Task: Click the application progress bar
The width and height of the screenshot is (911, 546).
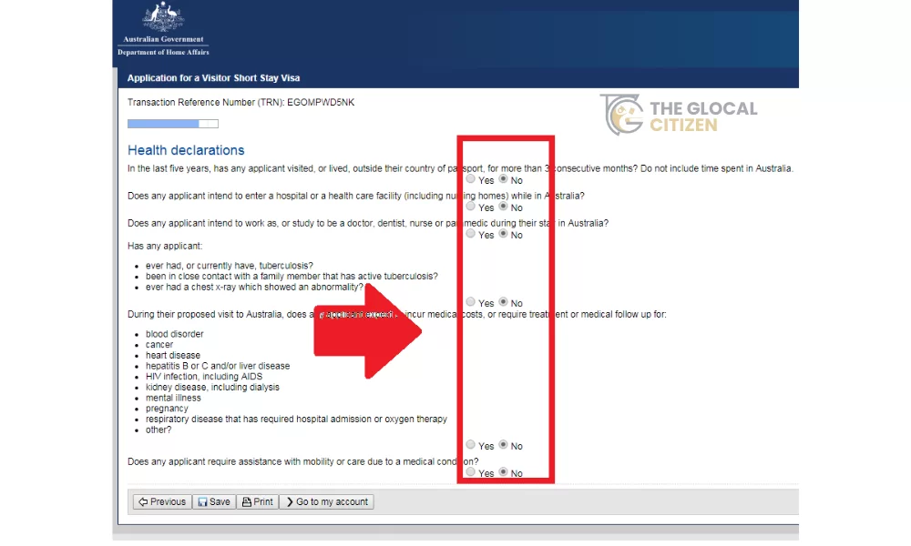Action: pos(173,124)
